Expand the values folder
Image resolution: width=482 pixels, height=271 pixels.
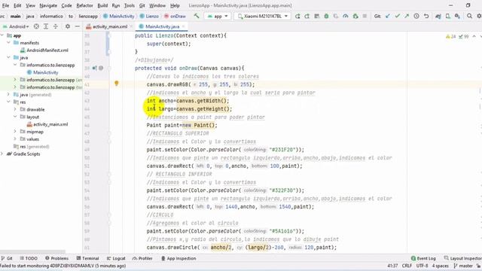pos(15,139)
